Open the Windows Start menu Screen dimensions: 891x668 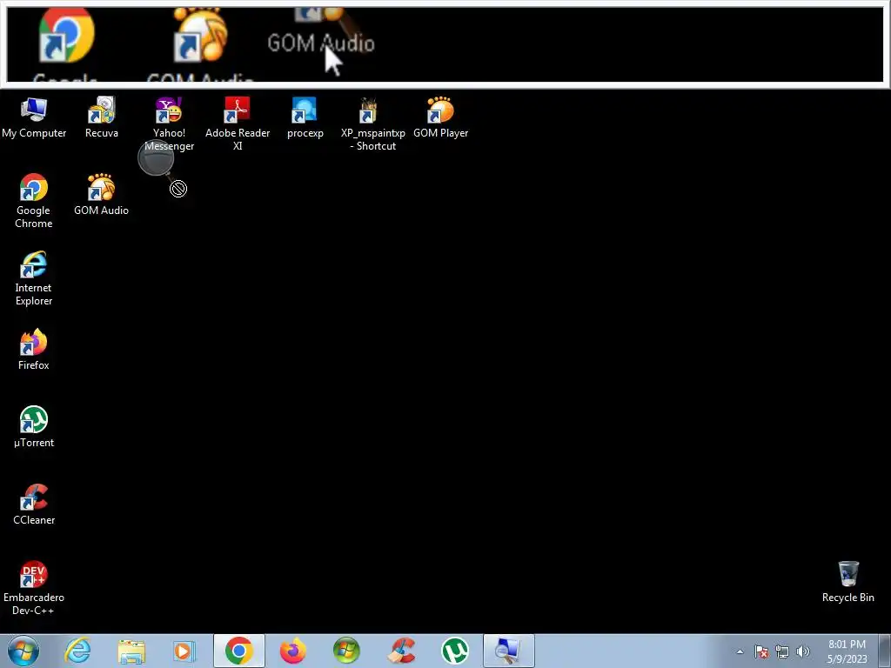(x=23, y=651)
